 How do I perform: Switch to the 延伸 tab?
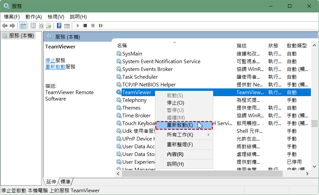(x=51, y=182)
